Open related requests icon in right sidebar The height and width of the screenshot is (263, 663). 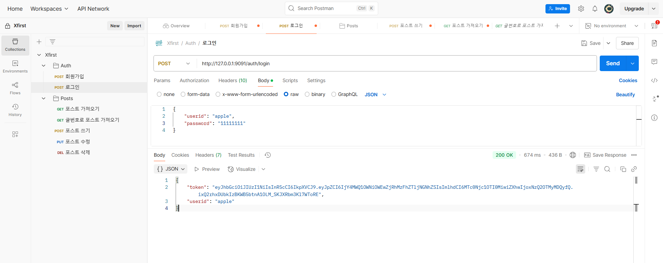(x=655, y=99)
